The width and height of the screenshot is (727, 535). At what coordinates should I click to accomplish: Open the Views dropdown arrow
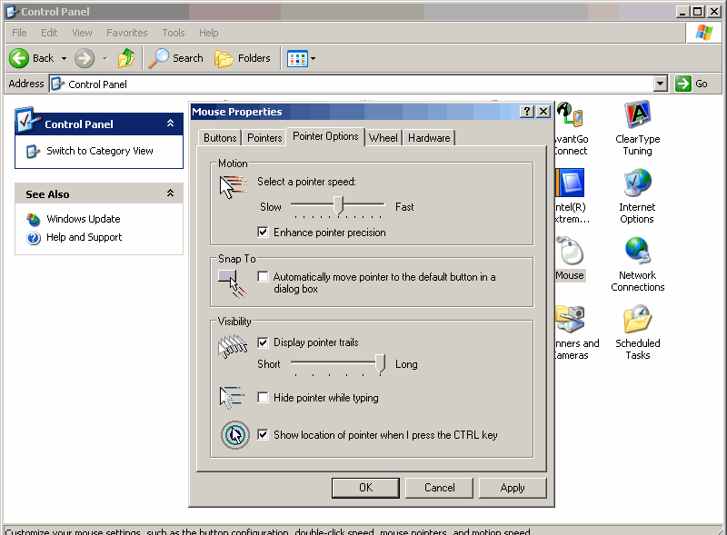click(313, 58)
